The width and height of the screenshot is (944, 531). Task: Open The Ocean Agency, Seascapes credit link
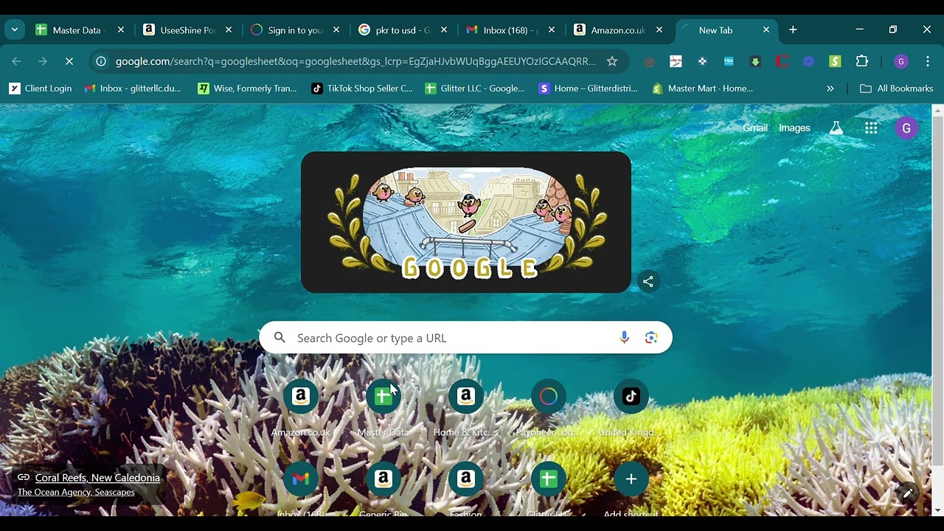pos(76,493)
